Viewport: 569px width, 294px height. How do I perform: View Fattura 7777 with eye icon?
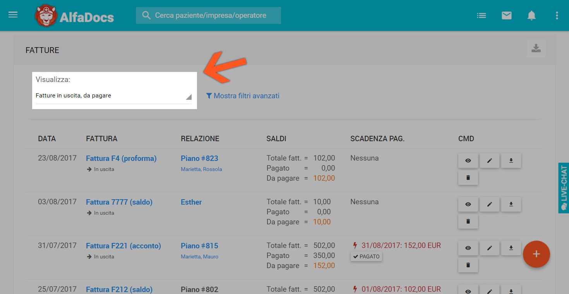[x=468, y=204]
